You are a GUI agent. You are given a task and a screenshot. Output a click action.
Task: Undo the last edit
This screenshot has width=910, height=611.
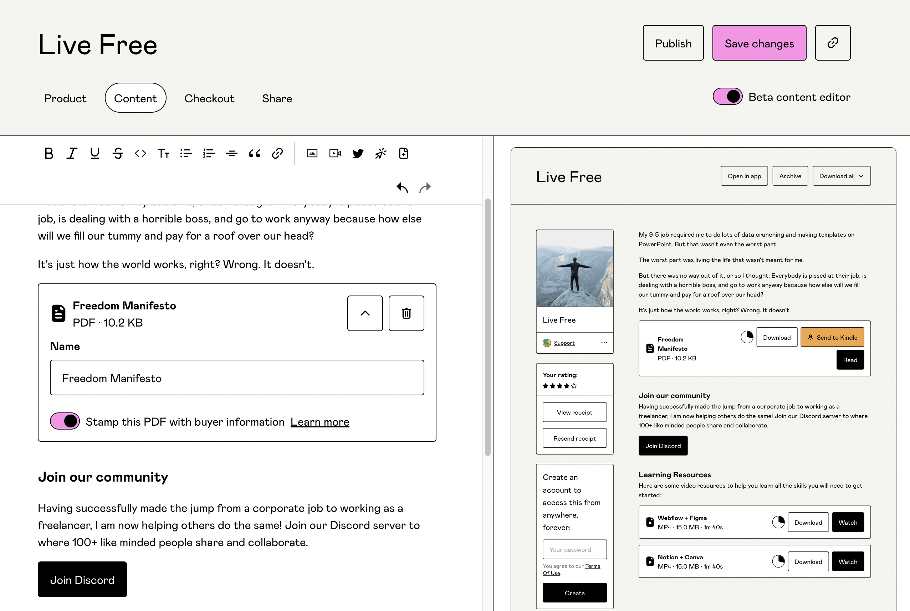pos(402,188)
